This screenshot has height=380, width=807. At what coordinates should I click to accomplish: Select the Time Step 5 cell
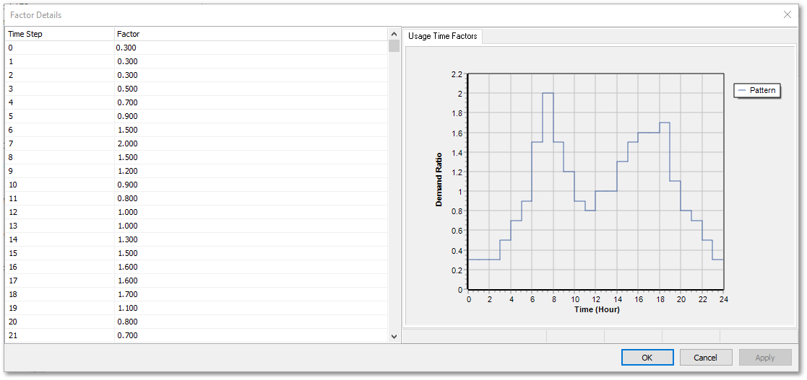point(60,116)
